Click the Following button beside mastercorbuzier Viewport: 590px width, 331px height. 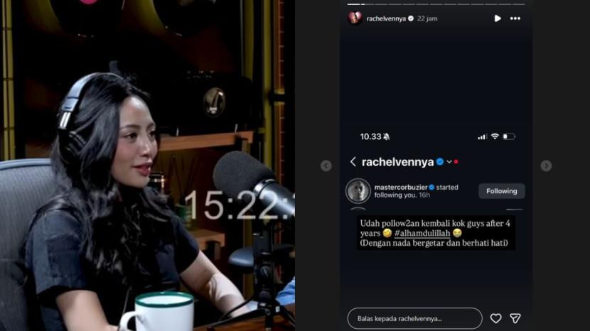click(x=502, y=191)
